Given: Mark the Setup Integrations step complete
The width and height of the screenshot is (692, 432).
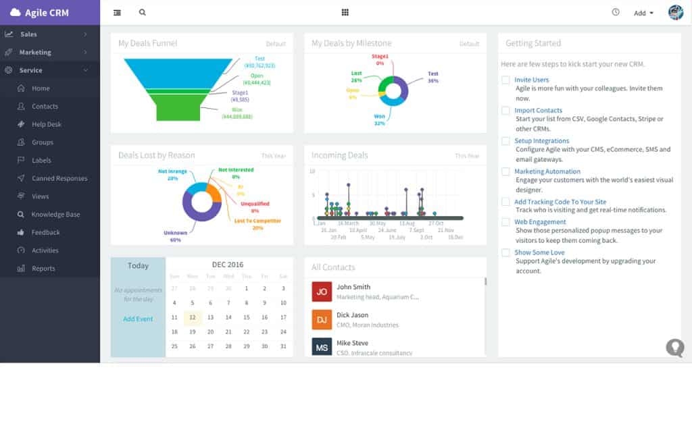Looking at the screenshot, I should 505,142.
